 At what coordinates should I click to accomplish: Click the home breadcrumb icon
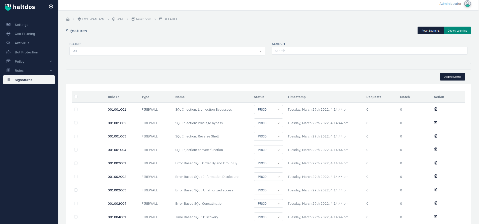(x=68, y=19)
